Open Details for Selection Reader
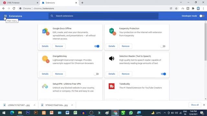Image resolution: width=207 pixels, height=116 pixels. 112,74
